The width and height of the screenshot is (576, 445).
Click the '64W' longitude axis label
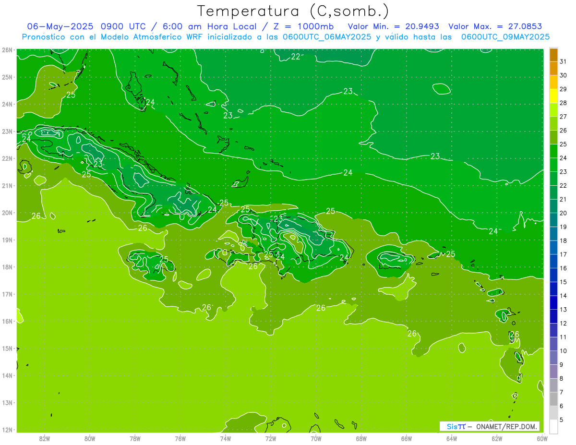(x=452, y=438)
